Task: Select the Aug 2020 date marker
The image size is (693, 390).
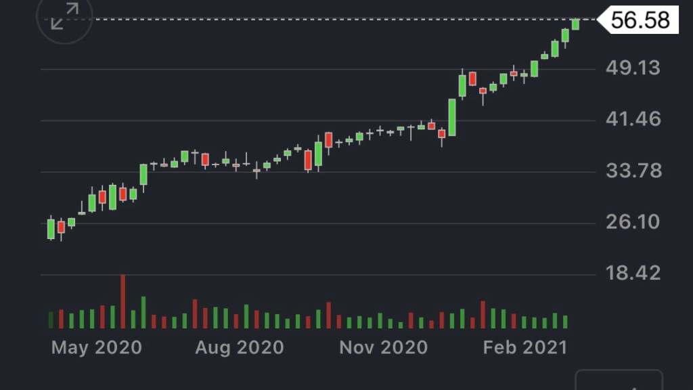Action: pyautogui.click(x=240, y=348)
